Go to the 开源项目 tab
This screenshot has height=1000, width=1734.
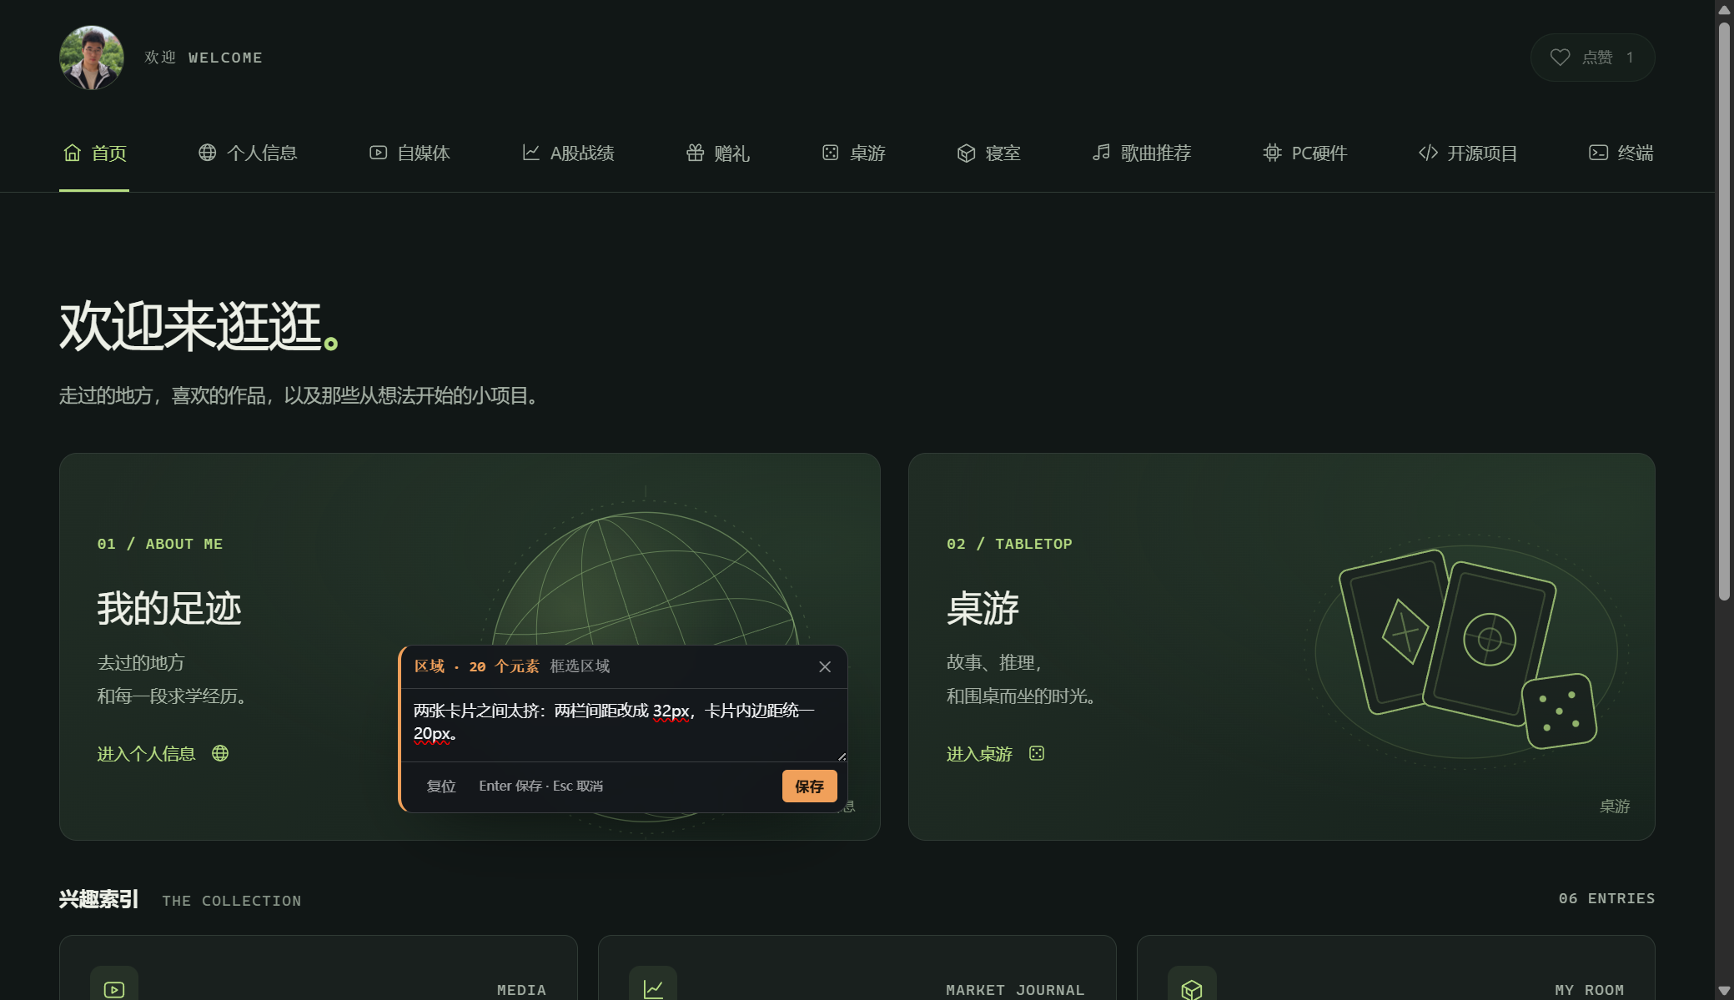tap(1468, 153)
